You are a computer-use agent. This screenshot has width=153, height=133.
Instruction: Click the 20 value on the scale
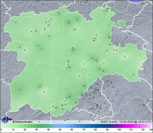click(x=25, y=130)
